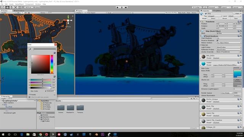The width and height of the screenshot is (244, 137).
Task: Open the Collab button in toolbar
Action: coord(197,7)
